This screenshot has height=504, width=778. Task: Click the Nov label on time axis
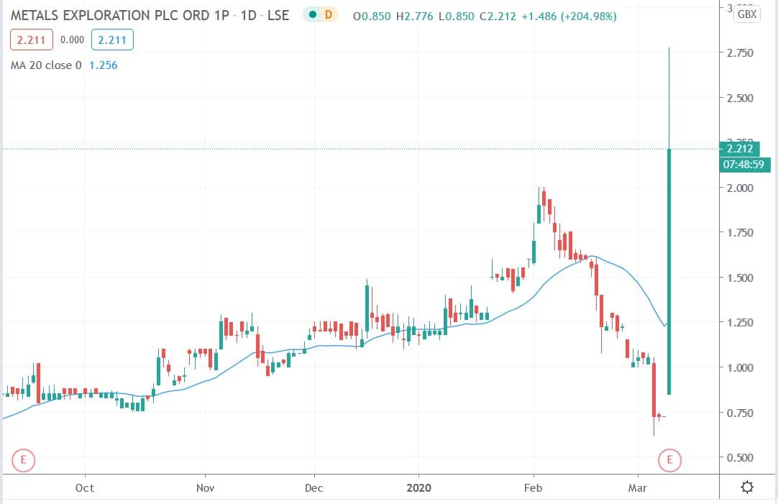point(205,487)
